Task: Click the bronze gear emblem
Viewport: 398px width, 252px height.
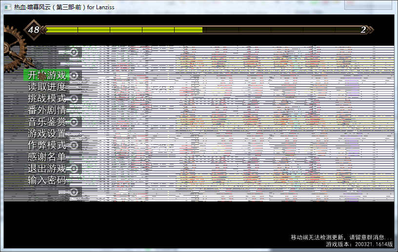Action: (x=15, y=49)
